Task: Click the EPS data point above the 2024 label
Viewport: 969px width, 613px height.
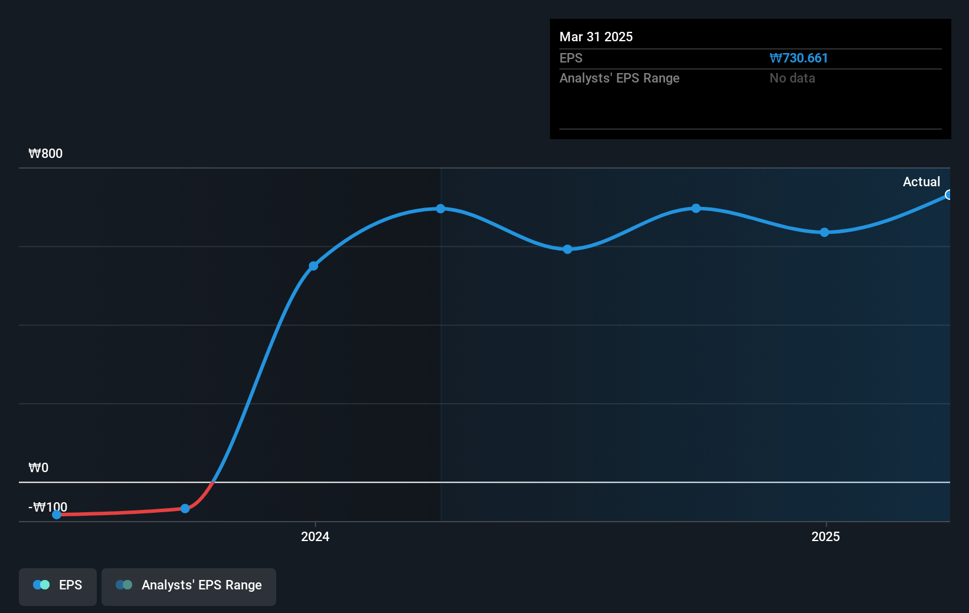Action: click(x=314, y=266)
